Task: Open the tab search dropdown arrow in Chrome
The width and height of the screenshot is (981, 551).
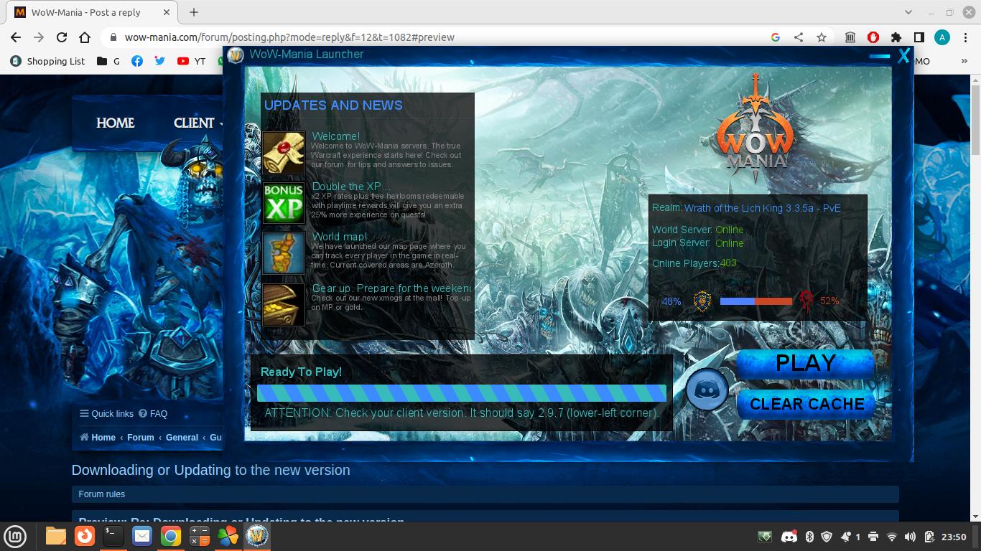Action: pyautogui.click(x=908, y=12)
